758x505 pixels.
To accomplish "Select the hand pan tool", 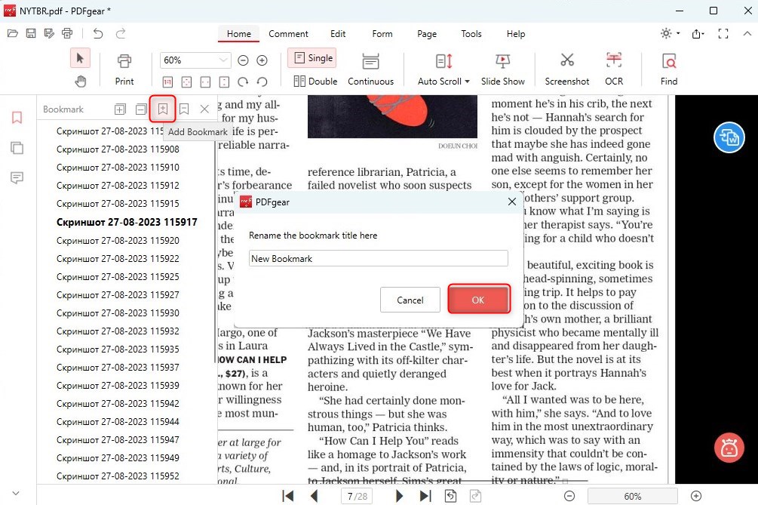I will click(x=80, y=81).
